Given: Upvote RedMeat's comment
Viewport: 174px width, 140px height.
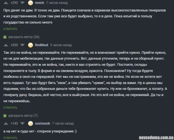Looking at the screenshot, I should [x=5, y=45].
